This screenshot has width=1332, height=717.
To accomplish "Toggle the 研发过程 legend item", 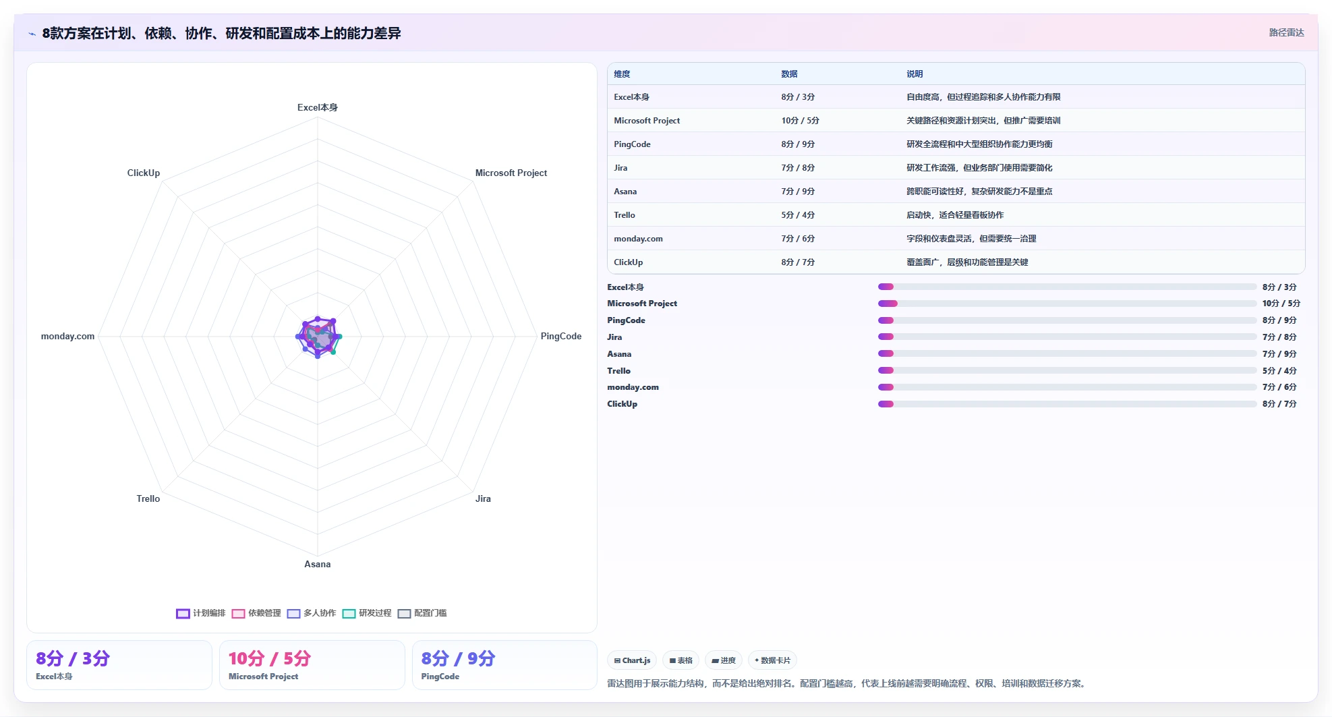I will click(x=367, y=613).
